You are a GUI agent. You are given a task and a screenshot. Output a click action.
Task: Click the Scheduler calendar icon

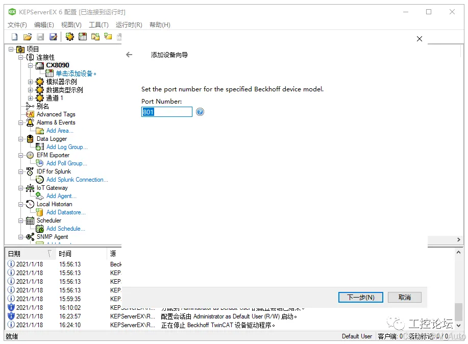click(x=30, y=220)
